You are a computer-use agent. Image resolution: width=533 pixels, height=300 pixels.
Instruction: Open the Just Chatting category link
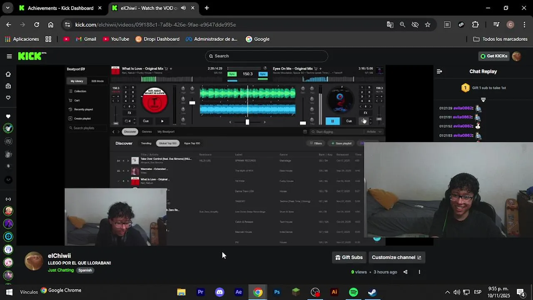coord(61,270)
